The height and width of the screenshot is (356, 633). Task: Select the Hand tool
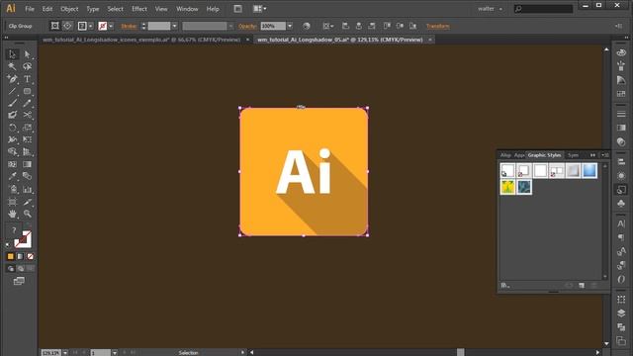pyautogui.click(x=12, y=214)
